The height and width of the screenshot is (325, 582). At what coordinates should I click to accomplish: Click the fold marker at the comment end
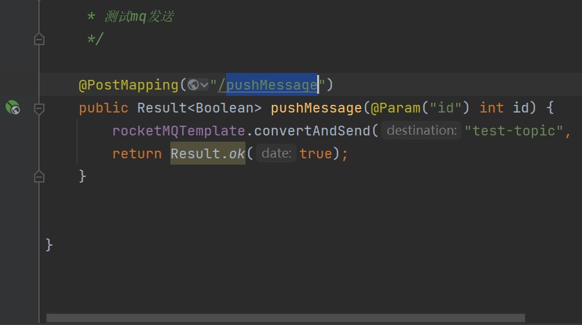click(x=39, y=40)
